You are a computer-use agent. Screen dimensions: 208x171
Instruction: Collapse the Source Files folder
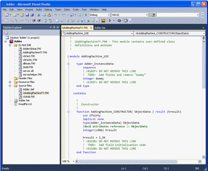click(10, 86)
